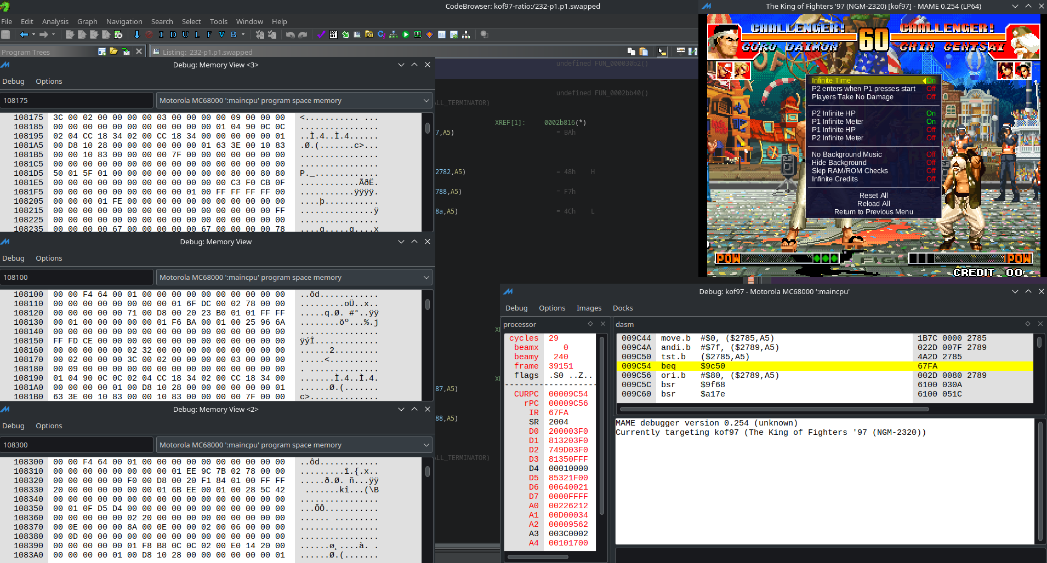Open the Decompiler (Cf icon)

tap(382, 35)
